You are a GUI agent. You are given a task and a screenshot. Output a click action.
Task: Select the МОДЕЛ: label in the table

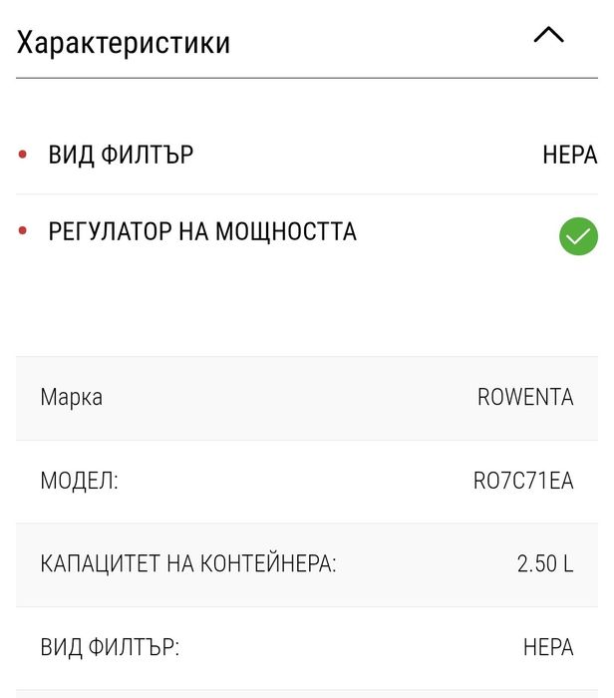(x=79, y=481)
